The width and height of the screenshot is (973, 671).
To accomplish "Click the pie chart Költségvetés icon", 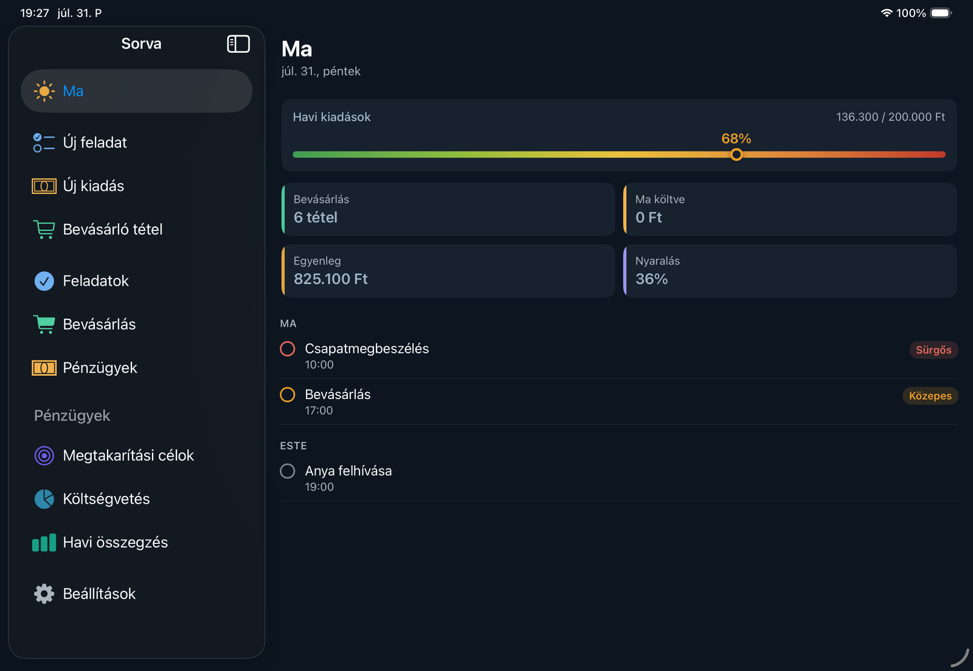I will [x=44, y=499].
